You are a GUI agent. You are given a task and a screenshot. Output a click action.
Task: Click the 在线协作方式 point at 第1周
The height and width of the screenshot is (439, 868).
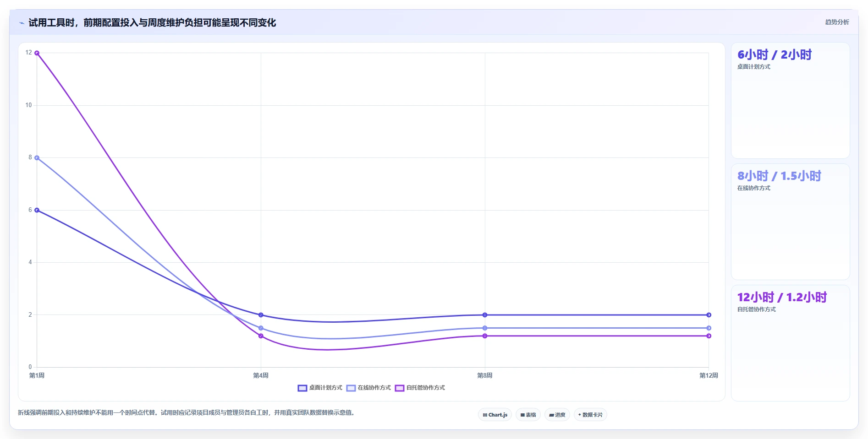point(37,158)
